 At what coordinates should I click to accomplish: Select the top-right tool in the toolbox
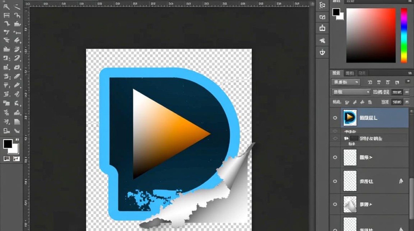point(17,7)
